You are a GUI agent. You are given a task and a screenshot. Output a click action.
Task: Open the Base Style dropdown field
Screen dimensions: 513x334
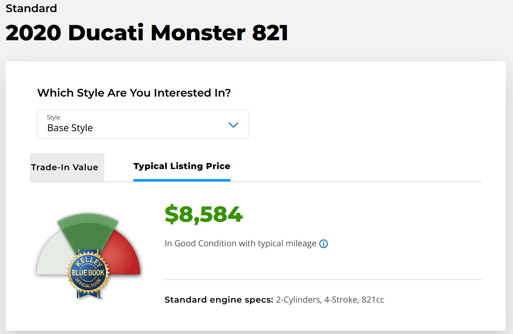(x=143, y=124)
